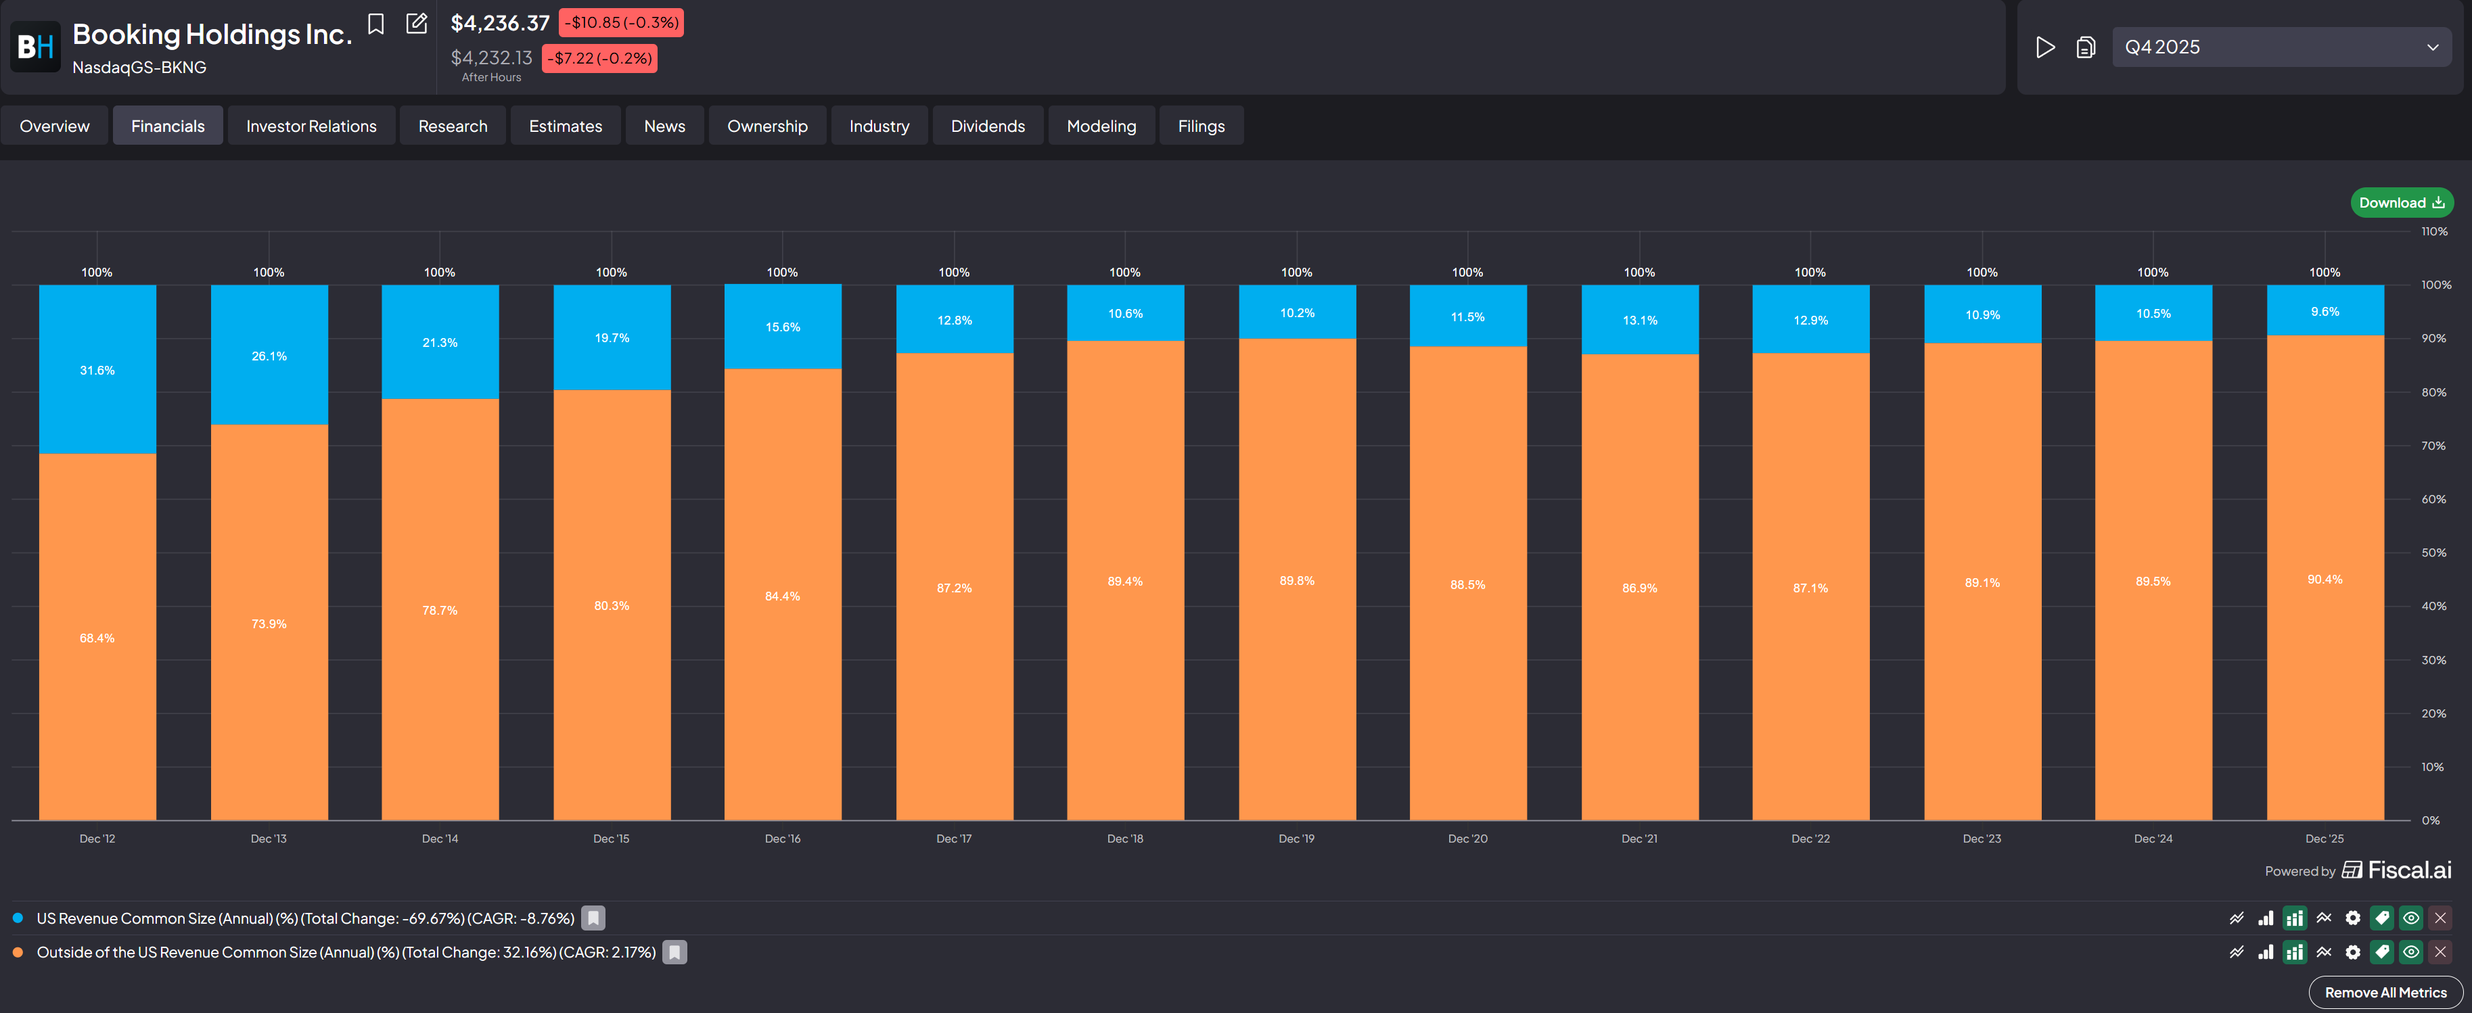Select stacked bar icon for Outside US metric
The height and width of the screenshot is (1013, 2472).
click(2295, 953)
